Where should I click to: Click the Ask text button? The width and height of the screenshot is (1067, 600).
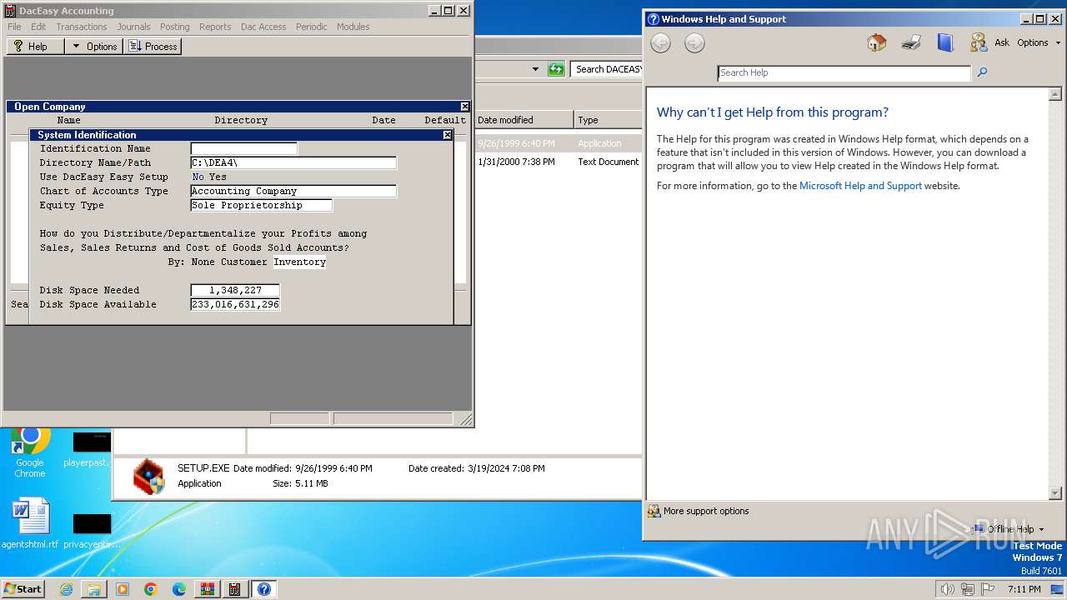point(1002,42)
